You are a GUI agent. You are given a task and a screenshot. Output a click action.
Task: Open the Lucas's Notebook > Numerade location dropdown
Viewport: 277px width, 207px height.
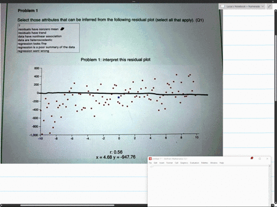pyautogui.click(x=242, y=6)
